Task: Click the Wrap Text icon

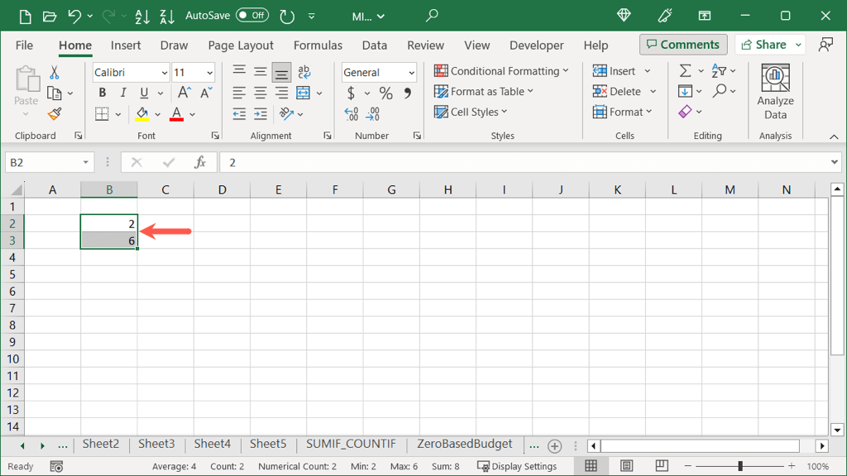Action: coord(304,72)
